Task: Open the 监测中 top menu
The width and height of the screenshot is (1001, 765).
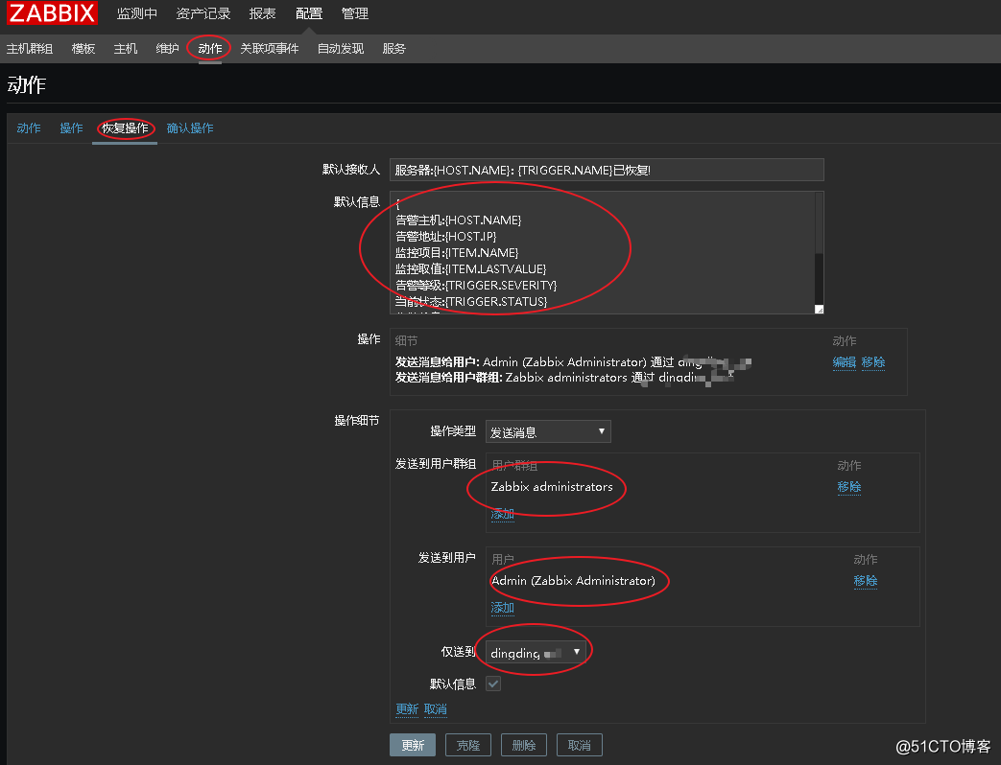Action: [136, 13]
